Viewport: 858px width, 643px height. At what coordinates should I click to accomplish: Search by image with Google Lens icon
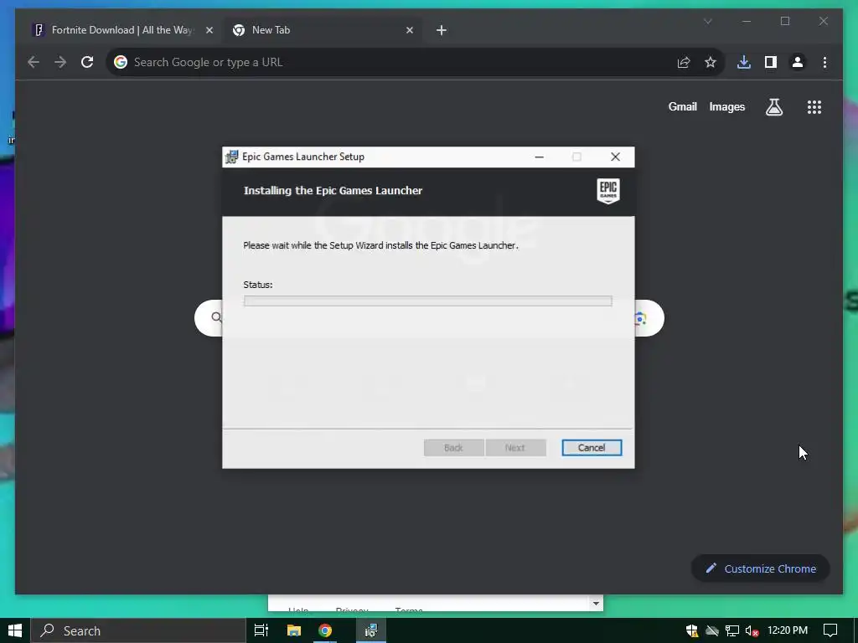point(640,318)
